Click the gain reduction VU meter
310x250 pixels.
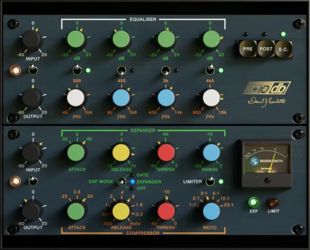266,159
